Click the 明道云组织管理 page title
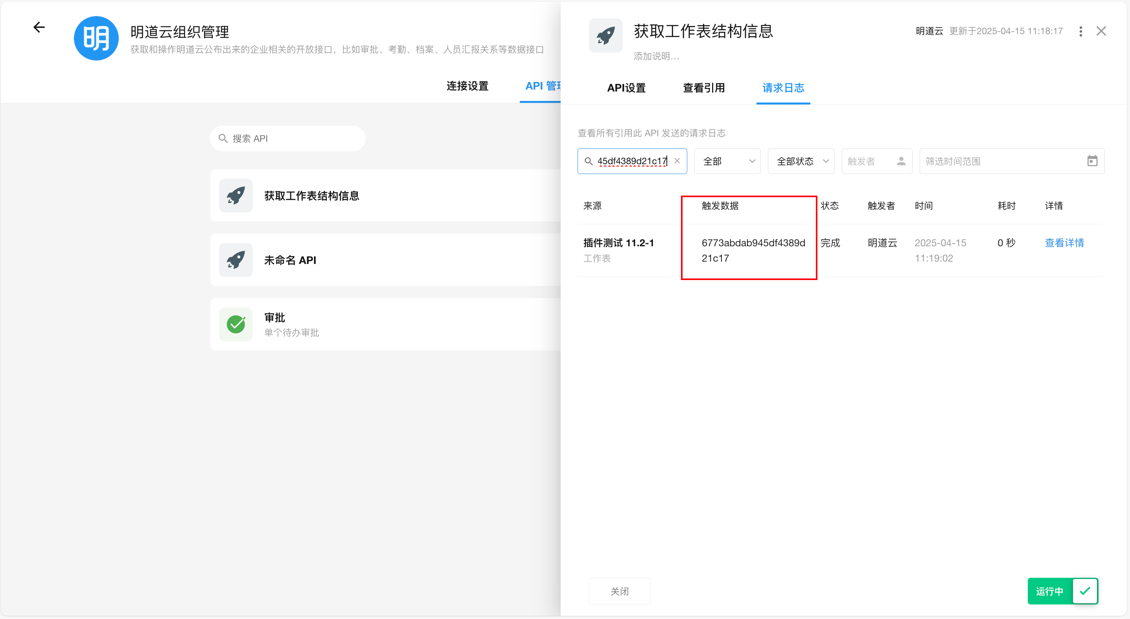This screenshot has width=1130, height=619. 179,32
